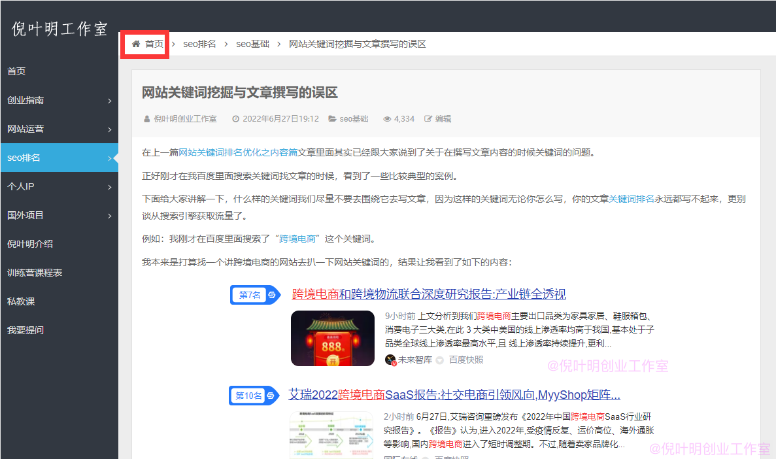The image size is (776, 459).
Task: Go to 私教课 sidebar item
Action: click(59, 301)
